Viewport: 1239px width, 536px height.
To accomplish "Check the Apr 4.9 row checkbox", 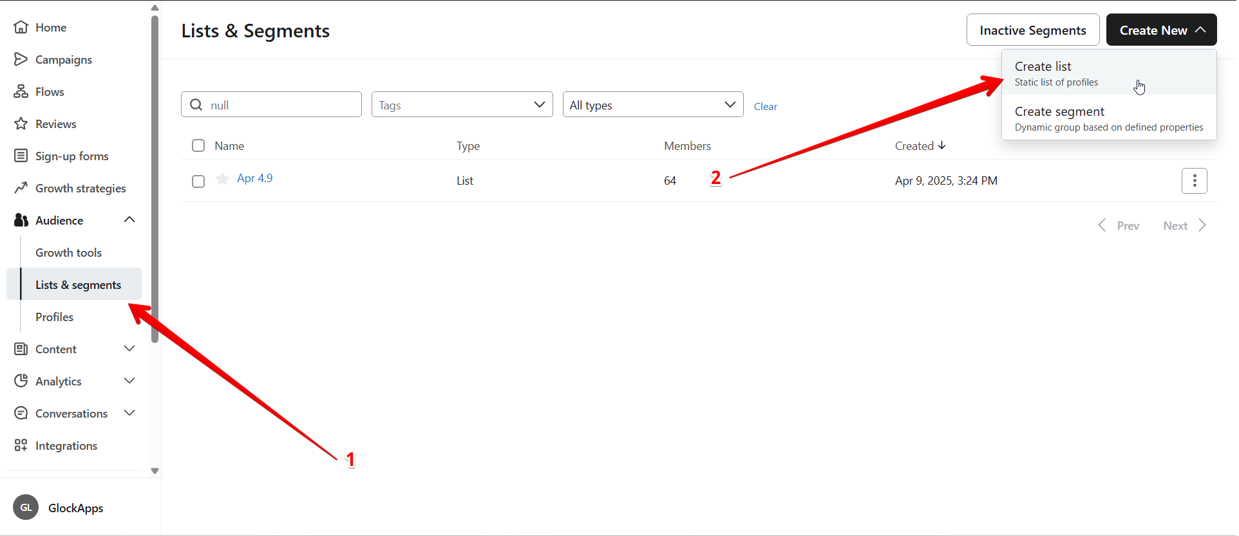I will pyautogui.click(x=198, y=181).
